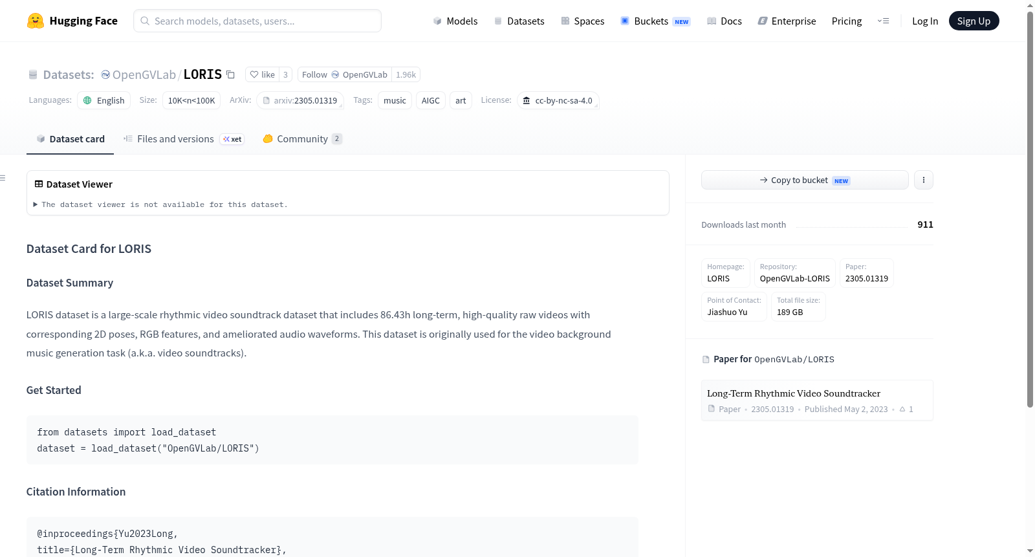Click the left sidebar table-of-contents icon
Image resolution: width=1035 pixels, height=557 pixels.
(x=3, y=178)
